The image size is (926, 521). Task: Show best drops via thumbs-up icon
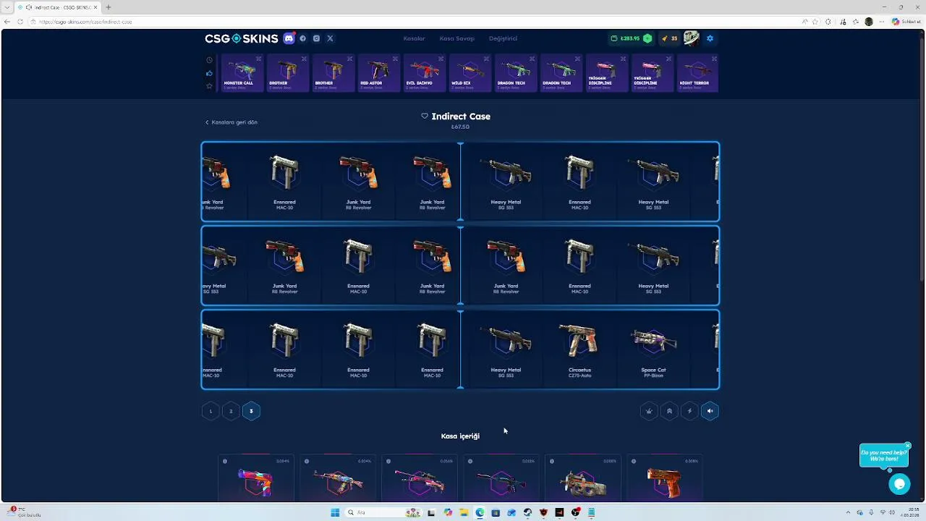(209, 73)
